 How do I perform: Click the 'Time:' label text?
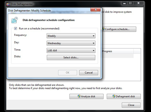click(17, 50)
